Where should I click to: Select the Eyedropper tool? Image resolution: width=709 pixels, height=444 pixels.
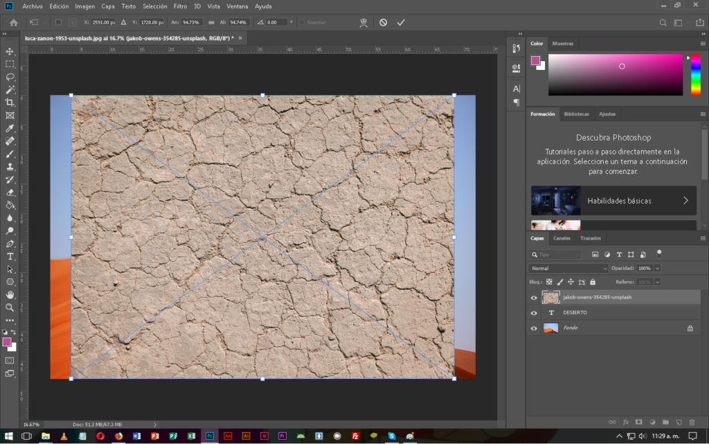(x=10, y=128)
